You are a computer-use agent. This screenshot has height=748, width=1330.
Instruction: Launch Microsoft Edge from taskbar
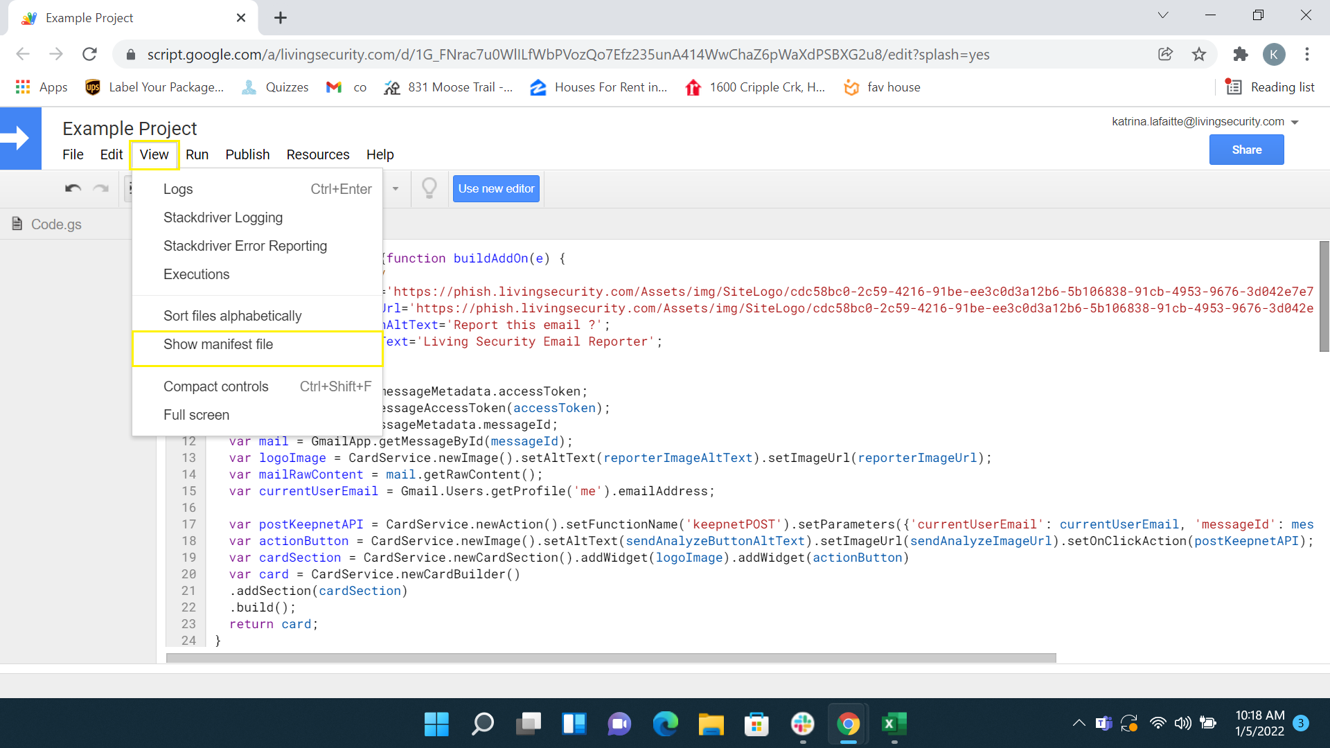666,724
